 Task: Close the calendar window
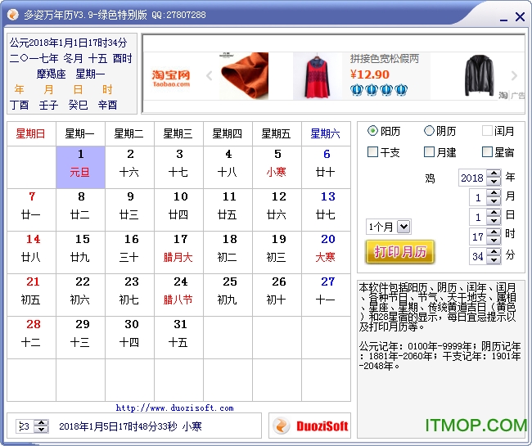pyautogui.click(x=520, y=16)
